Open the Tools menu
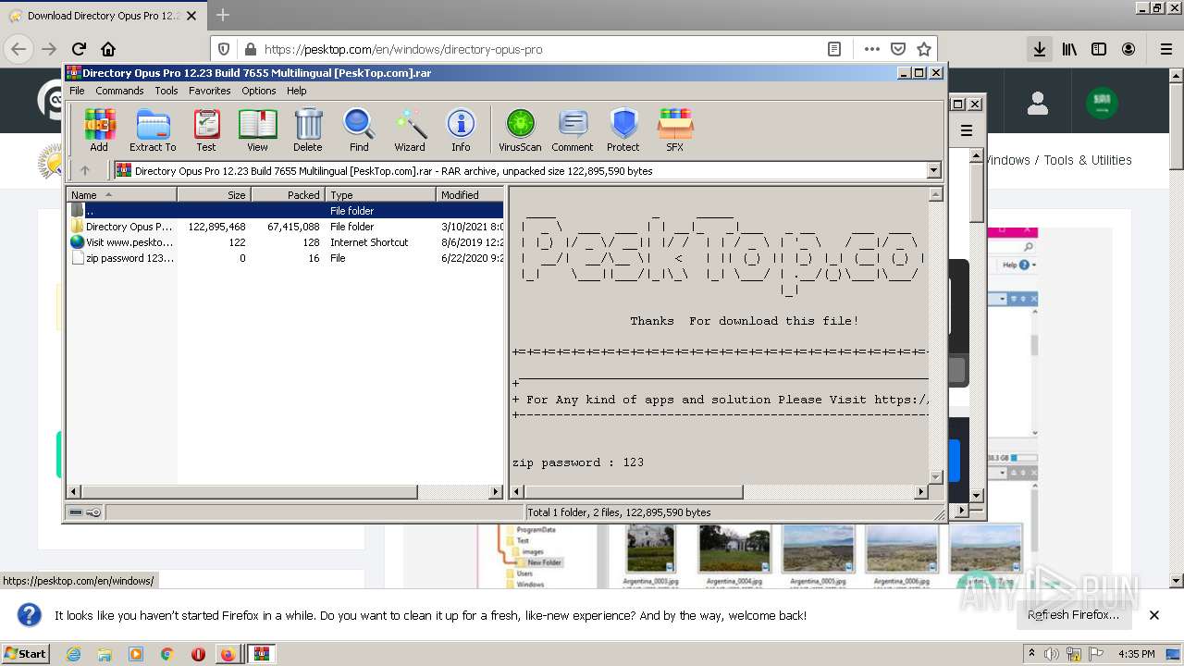 pyautogui.click(x=166, y=91)
